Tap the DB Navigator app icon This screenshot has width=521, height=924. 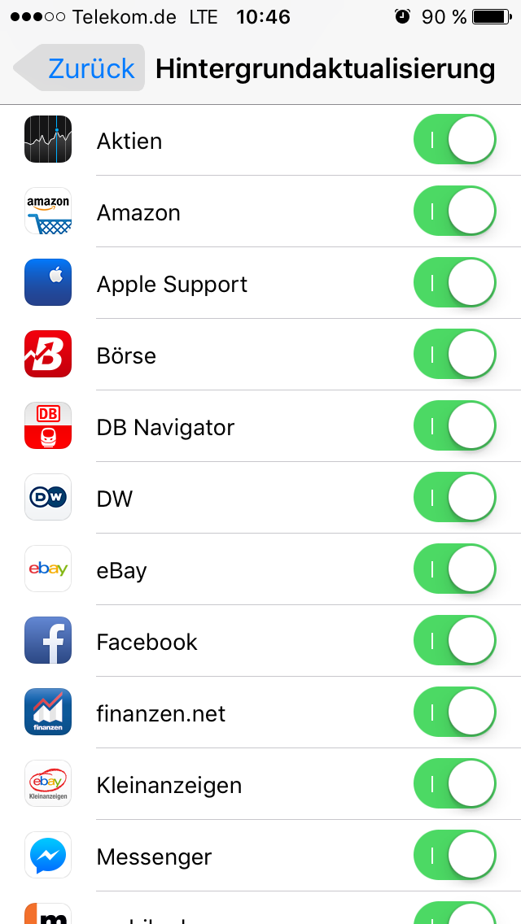tap(48, 426)
